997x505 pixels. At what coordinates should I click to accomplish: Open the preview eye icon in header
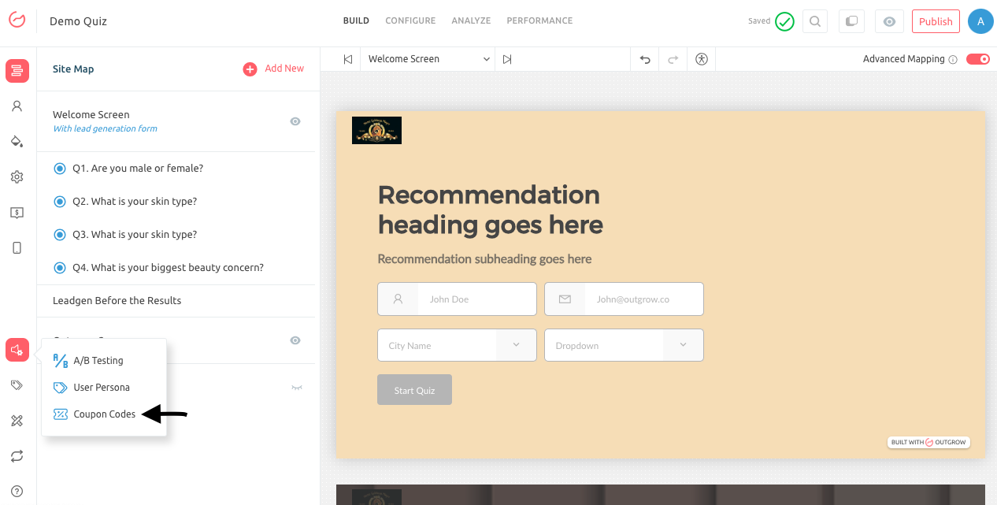[889, 21]
